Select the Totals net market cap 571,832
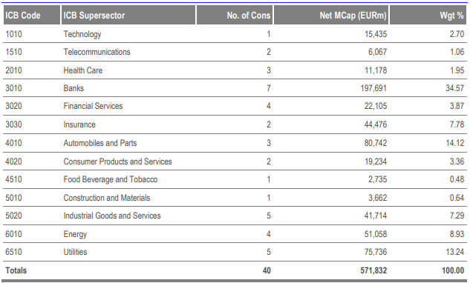The image size is (470, 283). [x=373, y=270]
